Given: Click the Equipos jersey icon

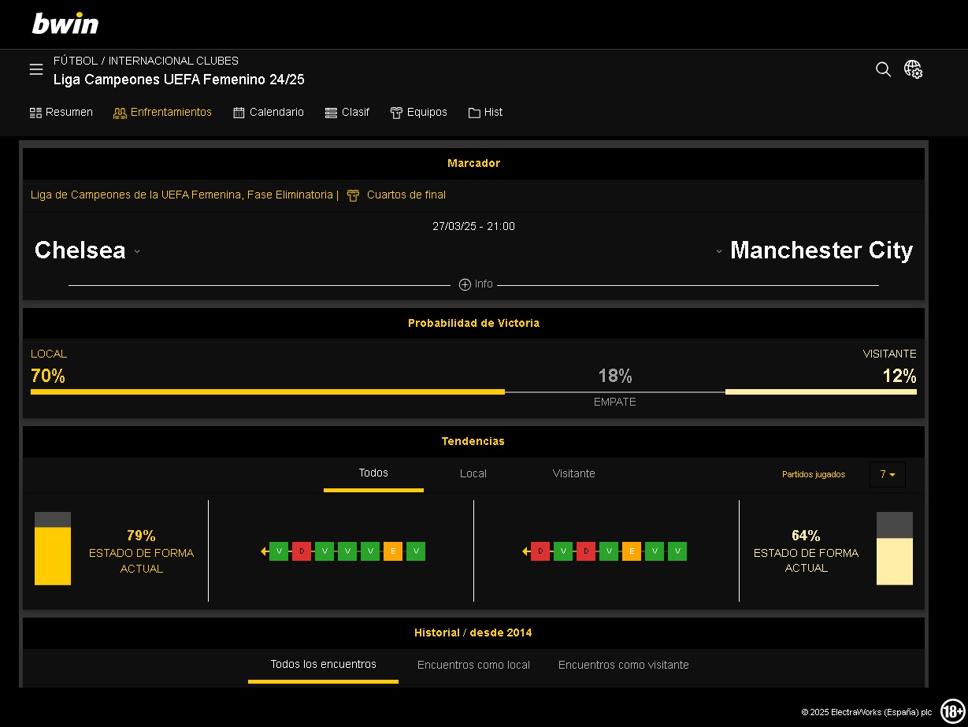Looking at the screenshot, I should click(x=396, y=113).
